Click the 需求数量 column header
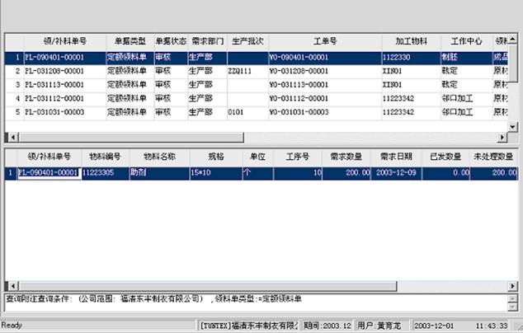This screenshot has height=333, width=523. [347, 156]
